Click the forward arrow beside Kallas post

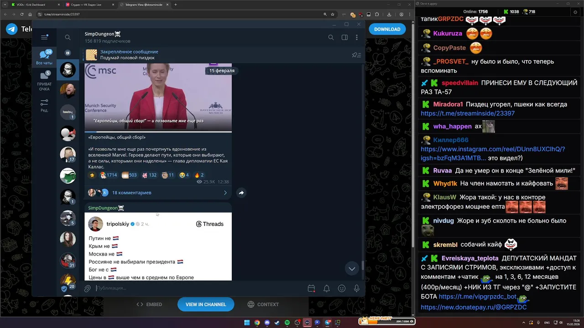click(x=241, y=193)
